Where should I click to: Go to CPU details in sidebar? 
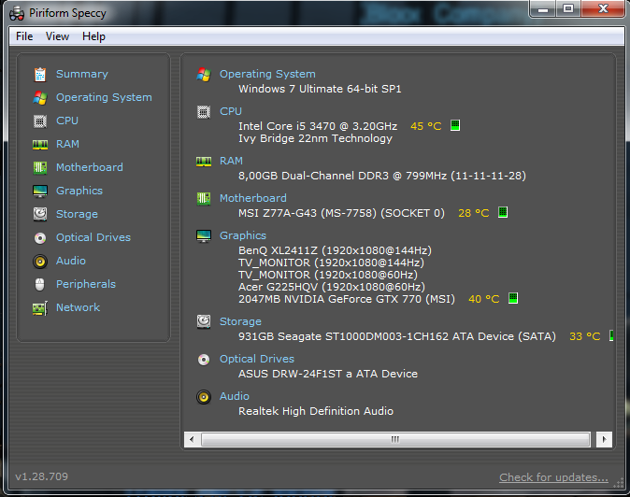(67, 121)
